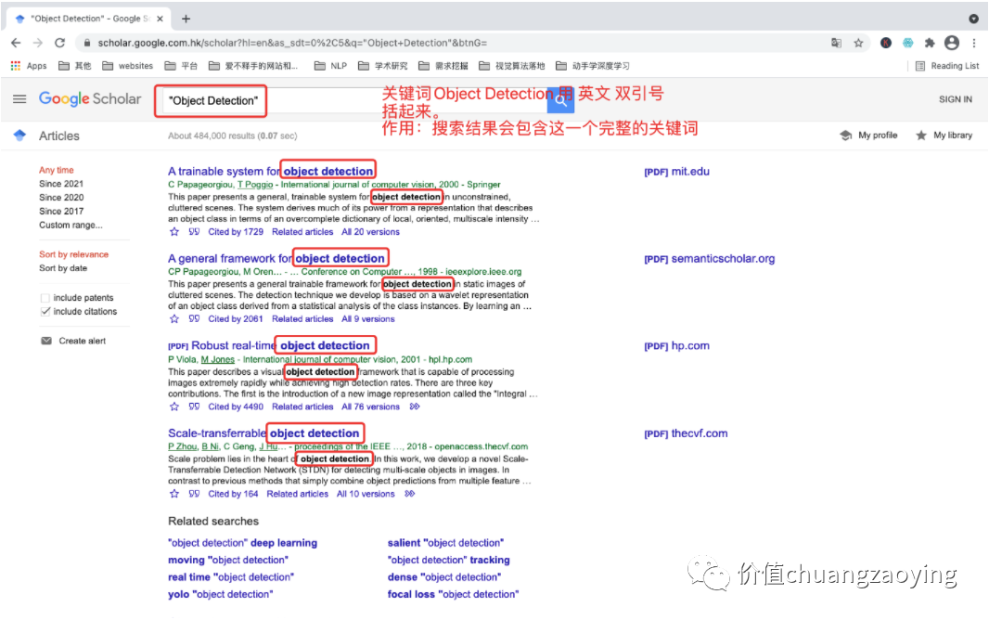Select Custom range time filter
This screenshot has height=620, width=989.
71,226
